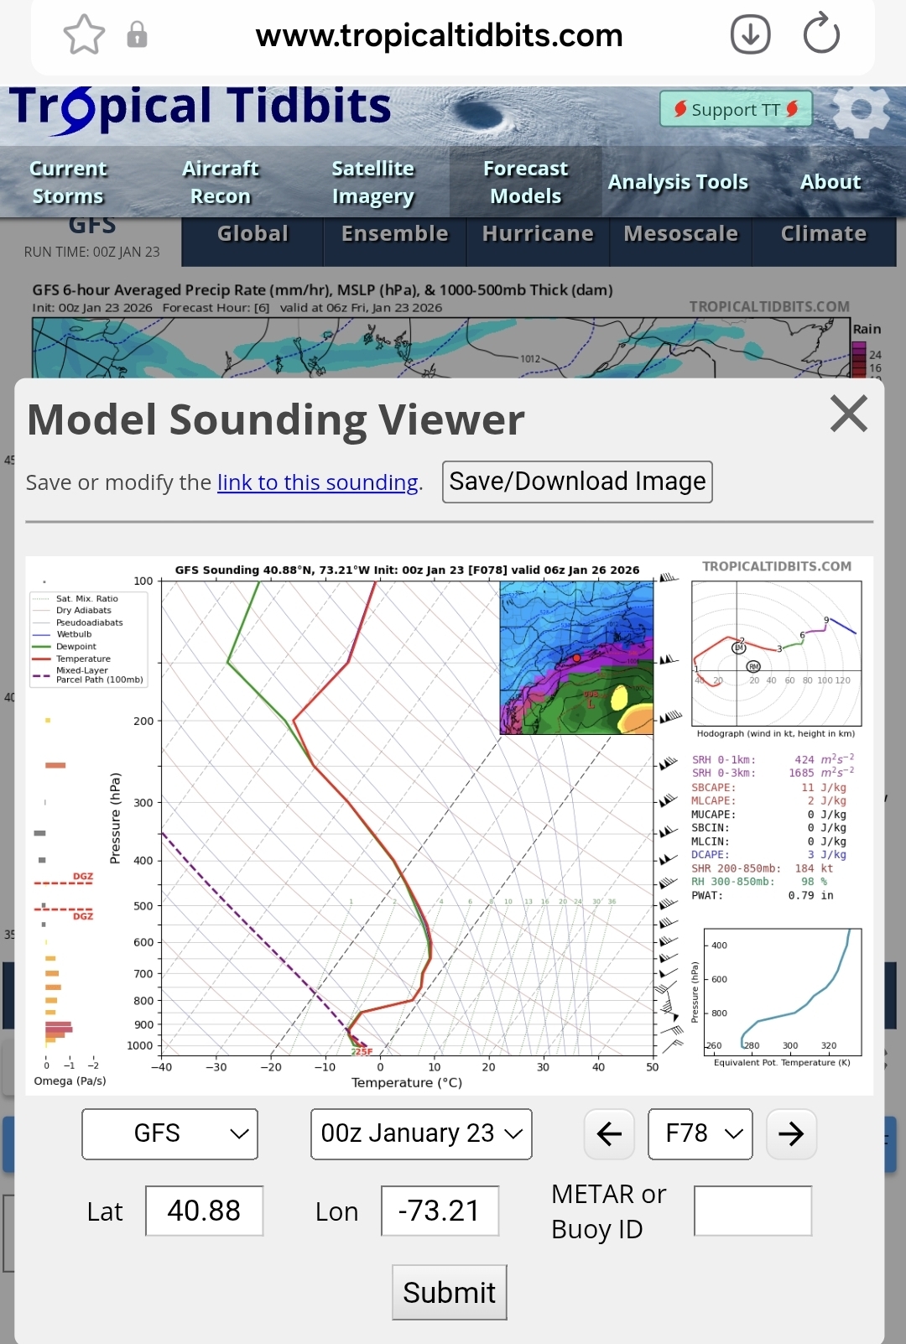Open the Forecast Models menu

point(525,182)
